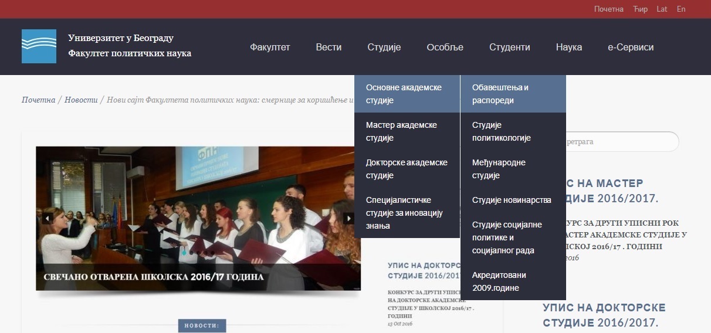Open the Студенти main menu
The image size is (711, 333).
510,47
